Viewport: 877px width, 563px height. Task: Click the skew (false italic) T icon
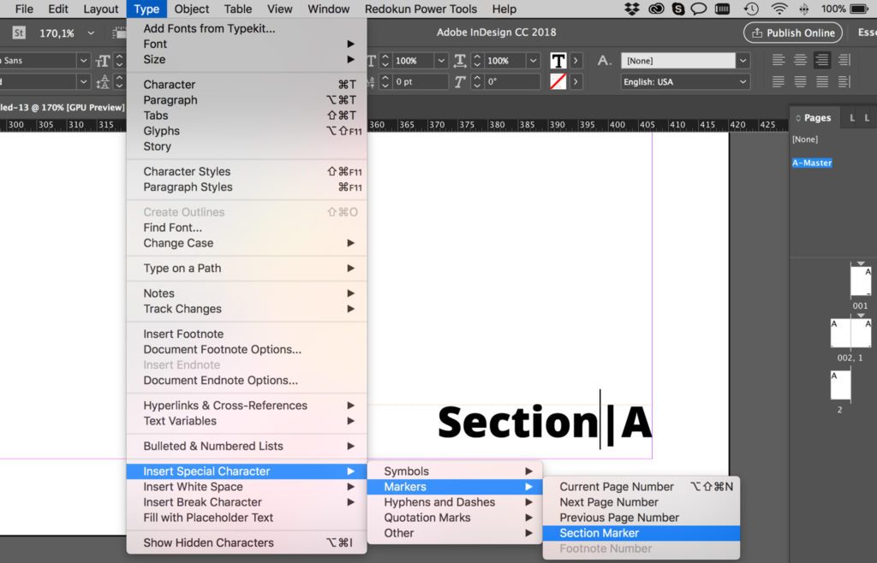point(459,80)
